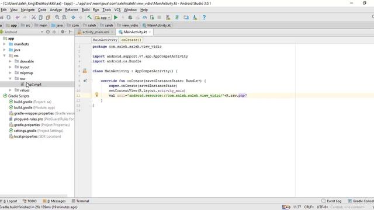374x210 pixels.
Task: Expand the java folder
Action: coord(4,50)
